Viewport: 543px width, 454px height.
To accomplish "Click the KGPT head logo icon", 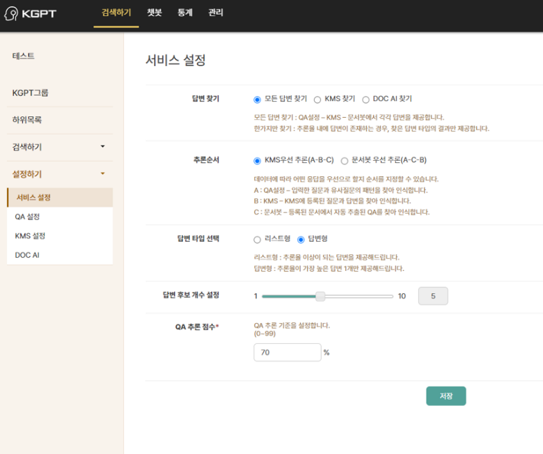I will click(11, 13).
